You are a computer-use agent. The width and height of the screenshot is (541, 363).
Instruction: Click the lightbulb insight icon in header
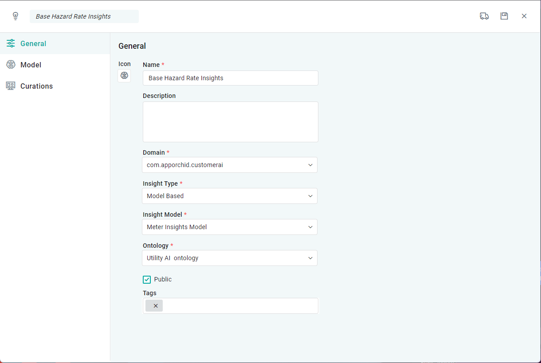click(x=16, y=16)
